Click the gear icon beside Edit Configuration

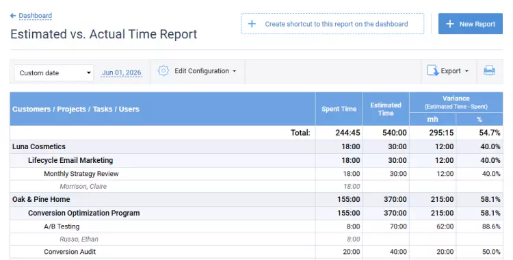coord(163,70)
